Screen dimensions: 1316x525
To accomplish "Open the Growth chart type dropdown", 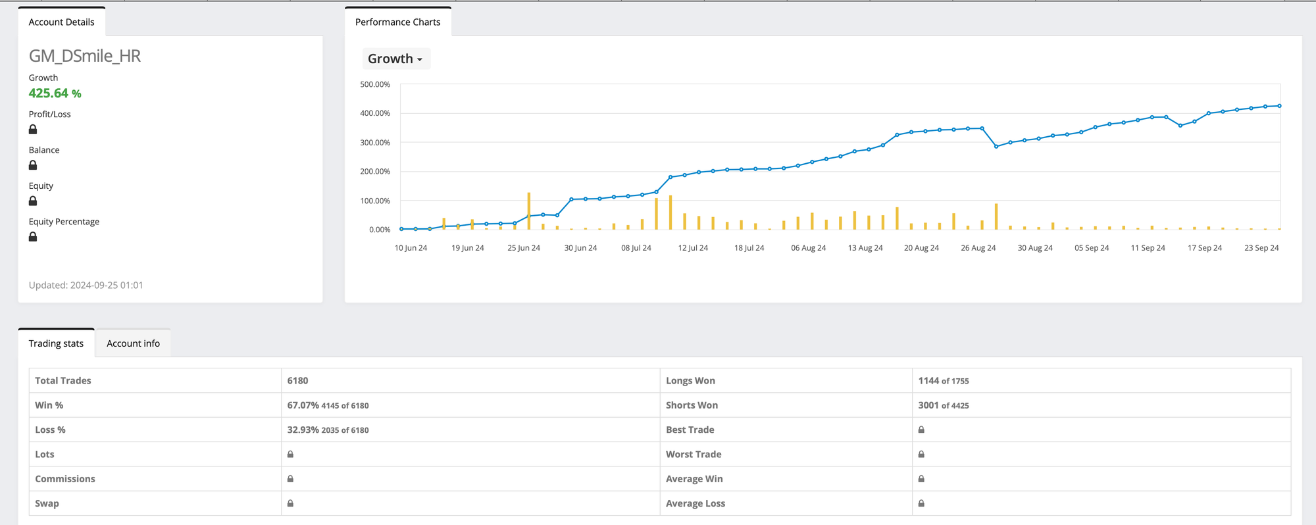I will [395, 59].
